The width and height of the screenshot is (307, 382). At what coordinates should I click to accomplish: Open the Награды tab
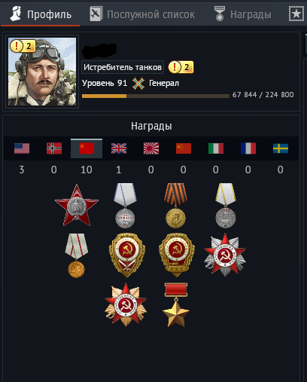[242, 14]
